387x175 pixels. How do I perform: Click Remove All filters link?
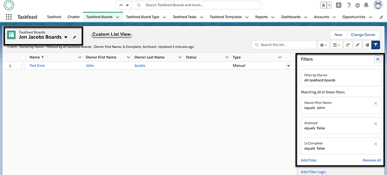tap(372, 160)
